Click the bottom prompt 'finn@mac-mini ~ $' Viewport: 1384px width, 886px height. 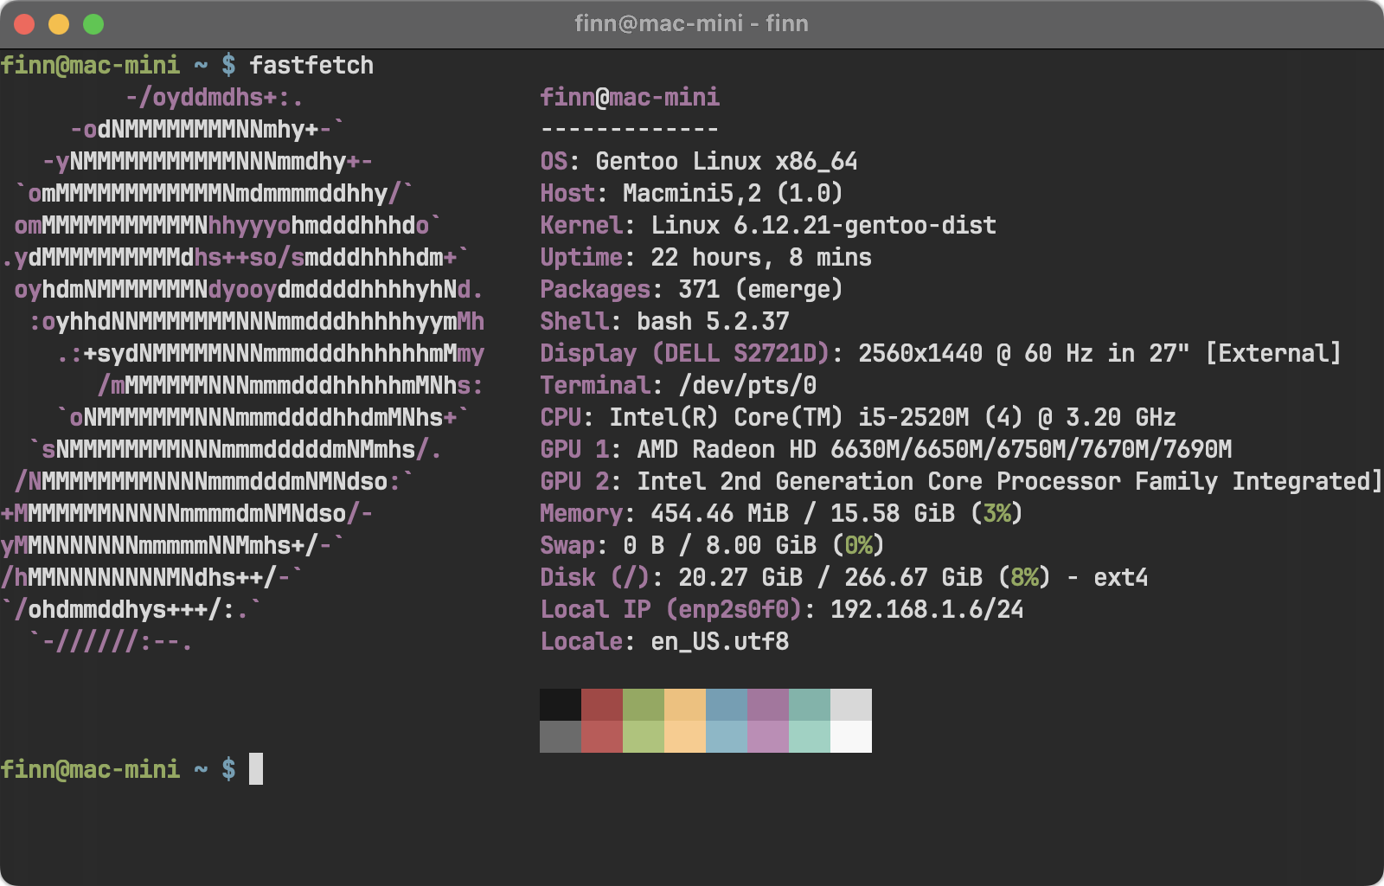click(x=118, y=768)
